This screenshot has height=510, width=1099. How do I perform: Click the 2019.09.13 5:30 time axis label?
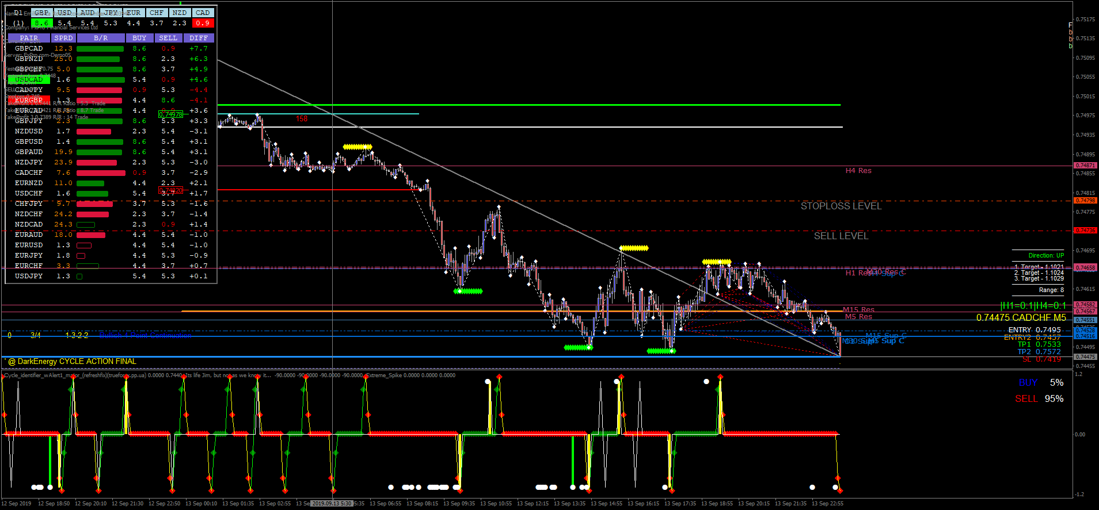tap(332, 504)
